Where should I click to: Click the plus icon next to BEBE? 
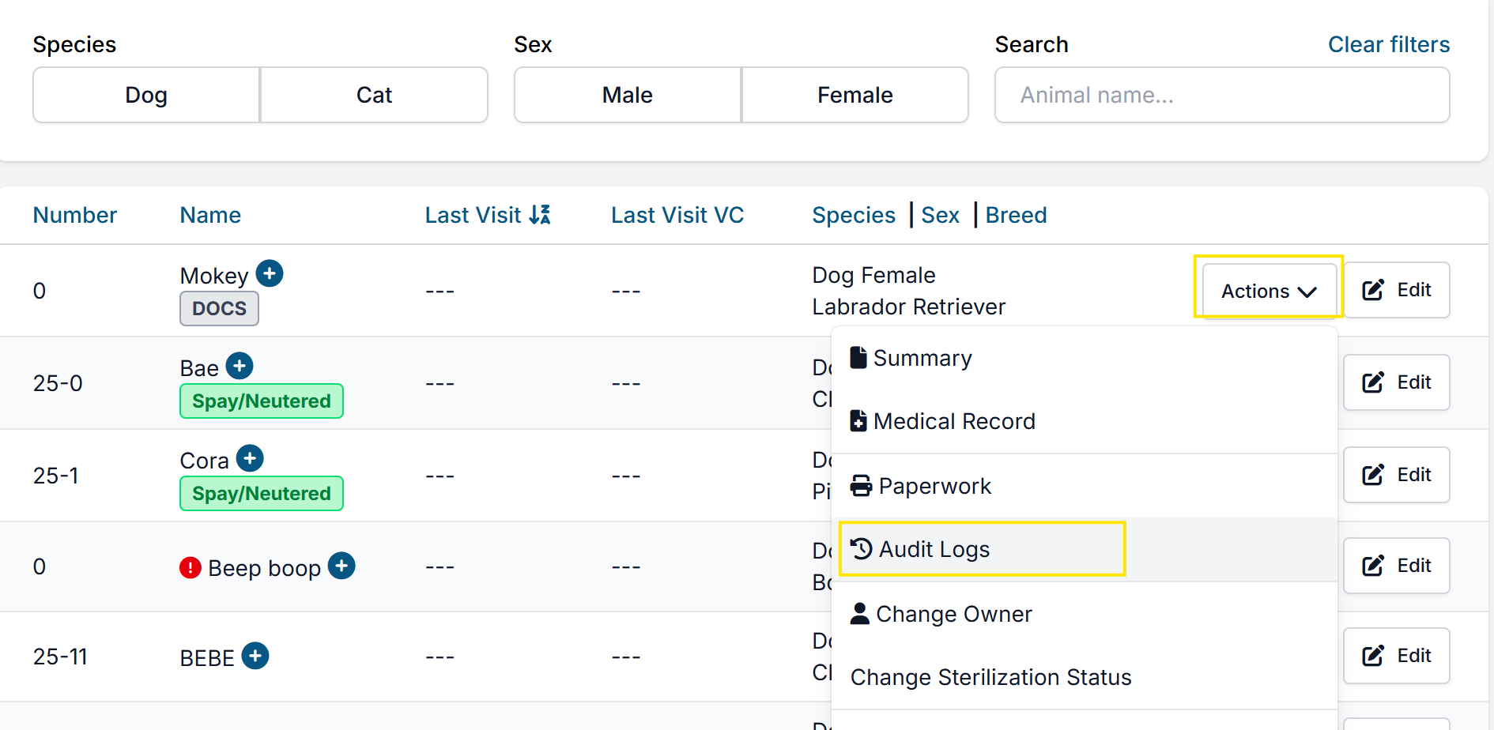pyautogui.click(x=255, y=656)
